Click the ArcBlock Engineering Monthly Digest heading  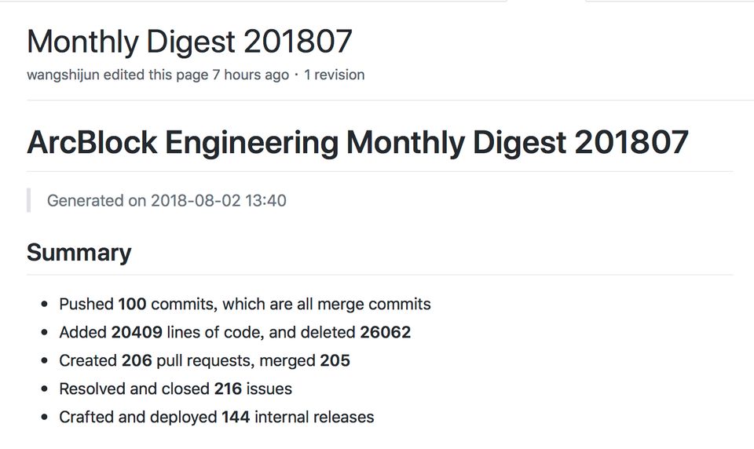[357, 143]
